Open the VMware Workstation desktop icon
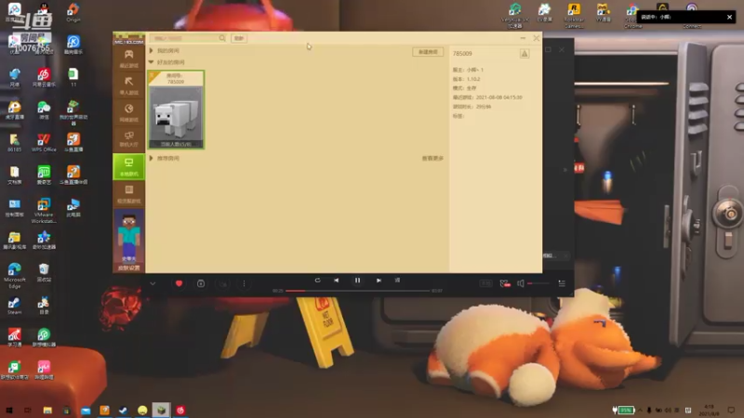The height and width of the screenshot is (418, 744). coord(44,211)
